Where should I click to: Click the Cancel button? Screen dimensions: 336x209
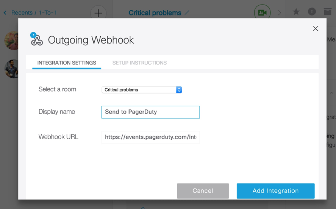[x=203, y=191]
